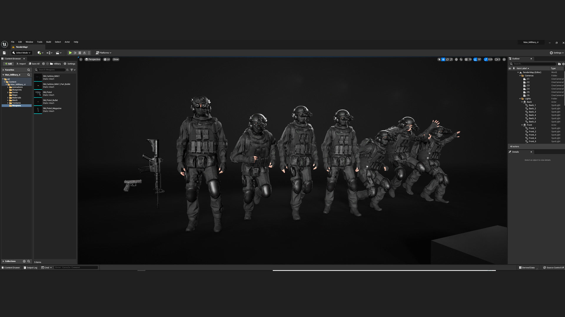Click the search icon in Collections bar
565x317 pixels.
29,261
